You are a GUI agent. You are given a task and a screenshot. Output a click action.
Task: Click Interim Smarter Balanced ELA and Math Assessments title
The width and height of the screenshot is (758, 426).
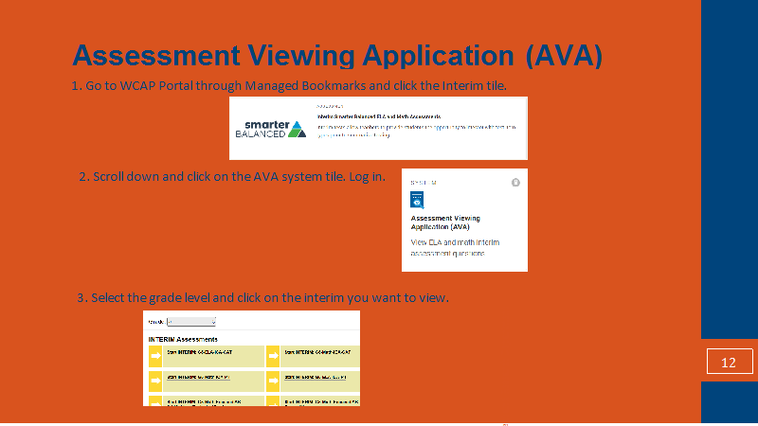(x=378, y=116)
